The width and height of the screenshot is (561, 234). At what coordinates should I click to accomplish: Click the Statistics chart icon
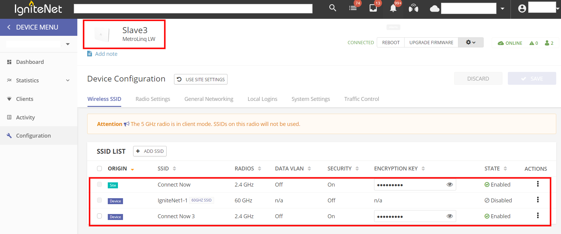9,80
